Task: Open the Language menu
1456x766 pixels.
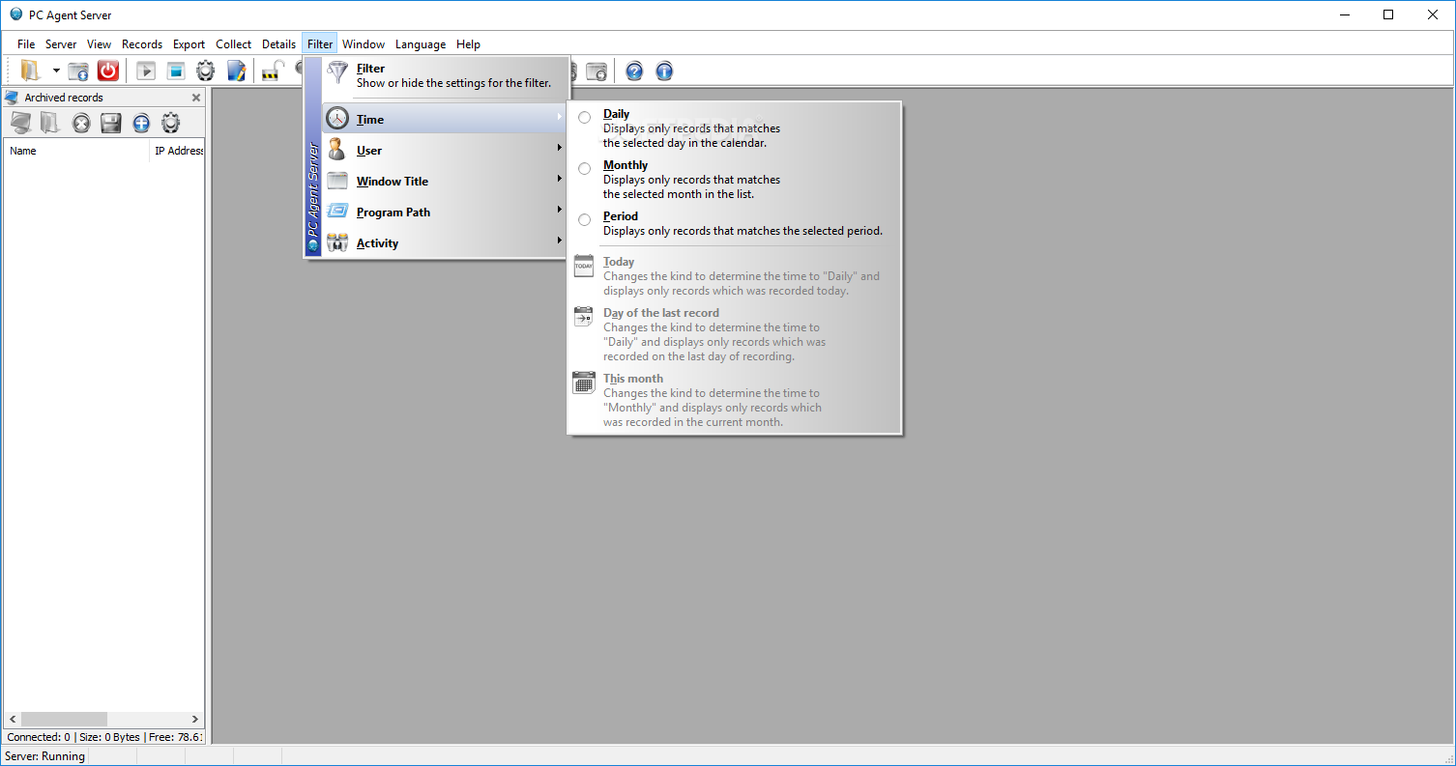Action: point(421,44)
